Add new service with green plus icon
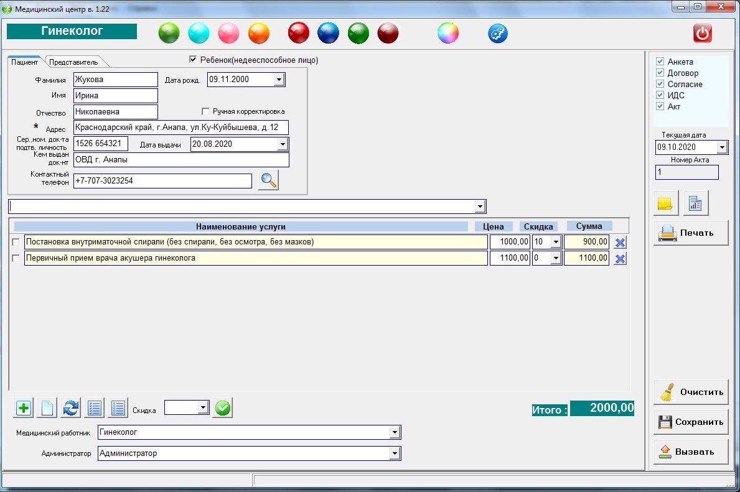Viewport: 740px width, 492px height. click(24, 408)
